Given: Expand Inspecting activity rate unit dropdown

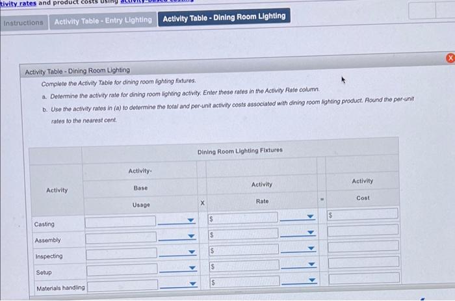Looking at the screenshot, I should tap(298, 249).
